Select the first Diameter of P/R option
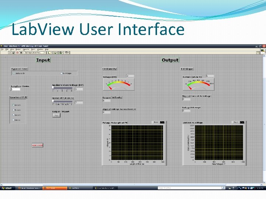The width and height of the screenshot is (266, 199). (13, 105)
